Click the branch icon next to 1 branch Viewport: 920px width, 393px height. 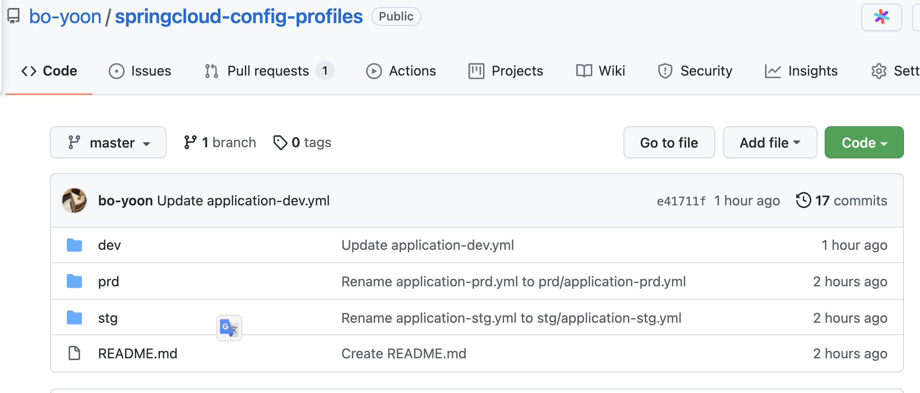190,142
